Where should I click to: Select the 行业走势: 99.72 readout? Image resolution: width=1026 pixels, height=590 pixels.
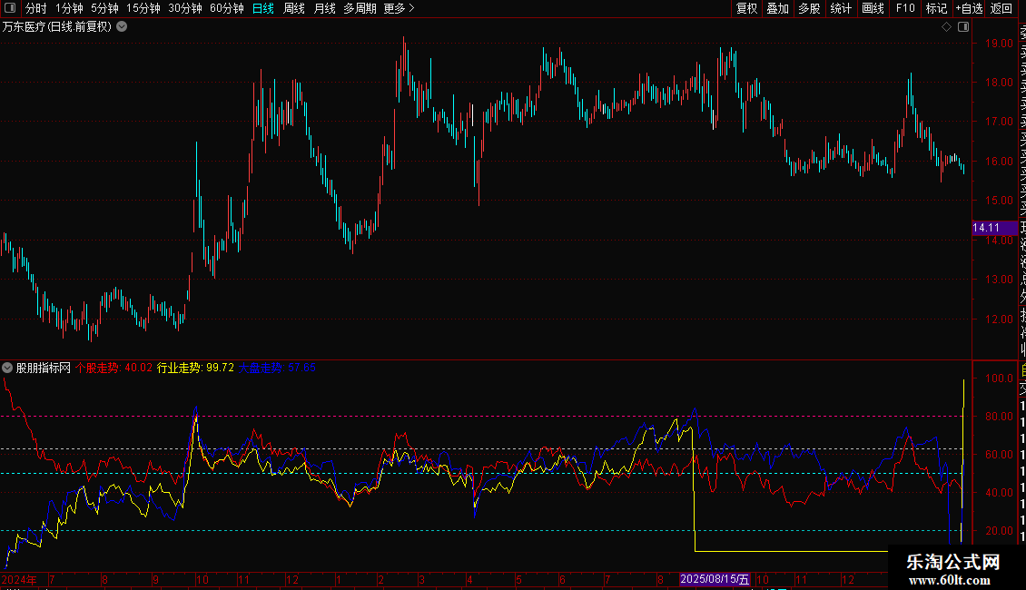(195, 368)
